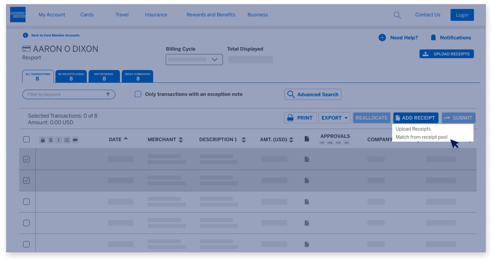Uncheck the first selected transaction row
The height and width of the screenshot is (262, 494).
click(x=26, y=159)
